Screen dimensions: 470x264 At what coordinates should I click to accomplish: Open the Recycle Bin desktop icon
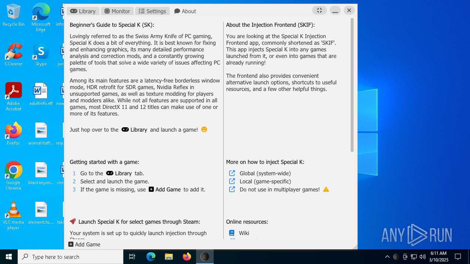[14, 15]
